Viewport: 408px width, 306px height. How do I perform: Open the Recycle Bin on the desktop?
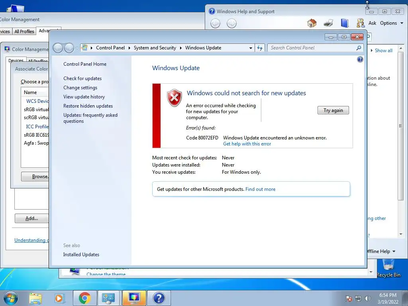point(388,268)
